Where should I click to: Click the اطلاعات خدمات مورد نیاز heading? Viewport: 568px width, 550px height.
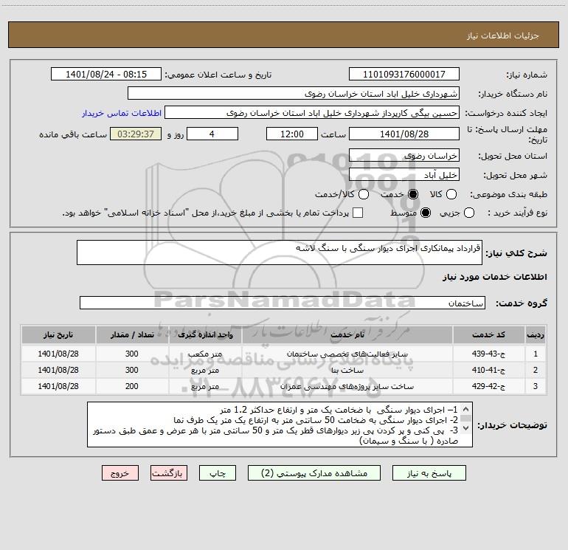[x=494, y=277]
